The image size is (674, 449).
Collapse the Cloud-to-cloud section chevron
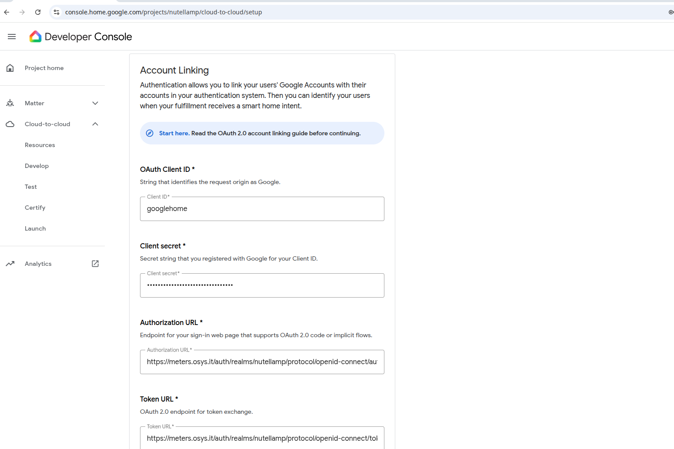click(95, 124)
